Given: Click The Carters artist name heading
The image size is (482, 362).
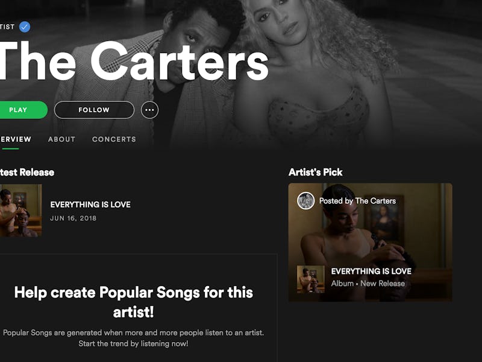Looking at the screenshot, I should click(134, 61).
